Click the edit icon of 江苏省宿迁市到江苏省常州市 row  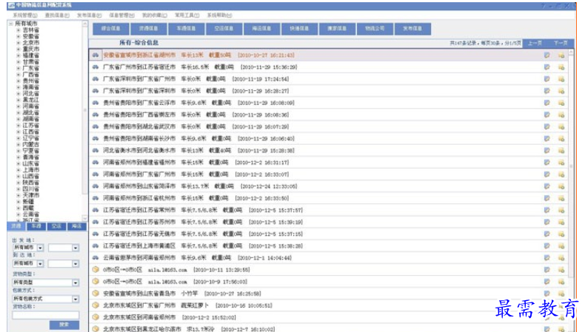547,210
